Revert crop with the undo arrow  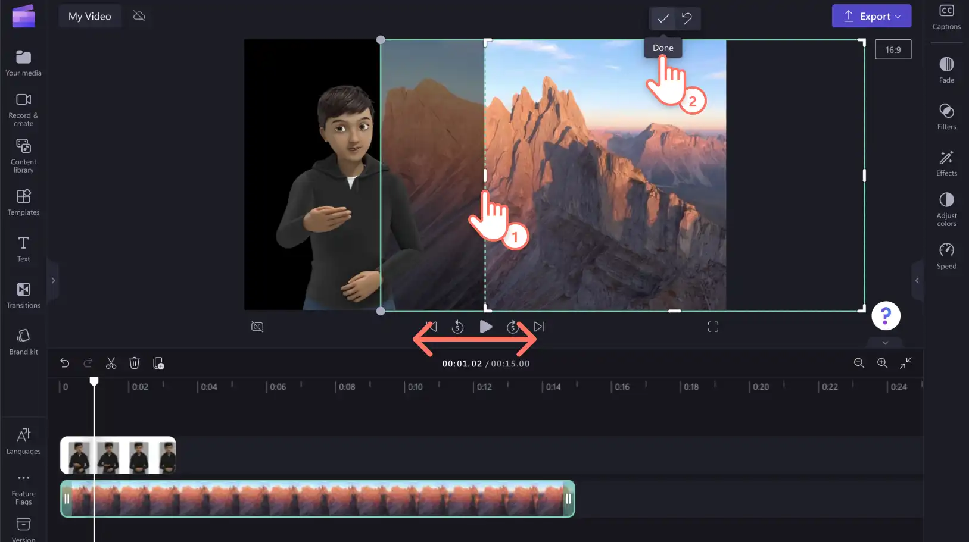click(687, 18)
